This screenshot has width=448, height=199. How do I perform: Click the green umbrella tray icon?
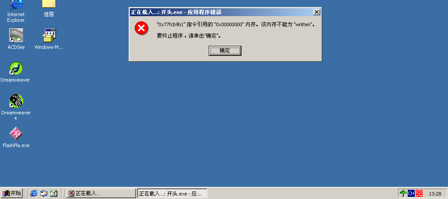[x=403, y=193]
